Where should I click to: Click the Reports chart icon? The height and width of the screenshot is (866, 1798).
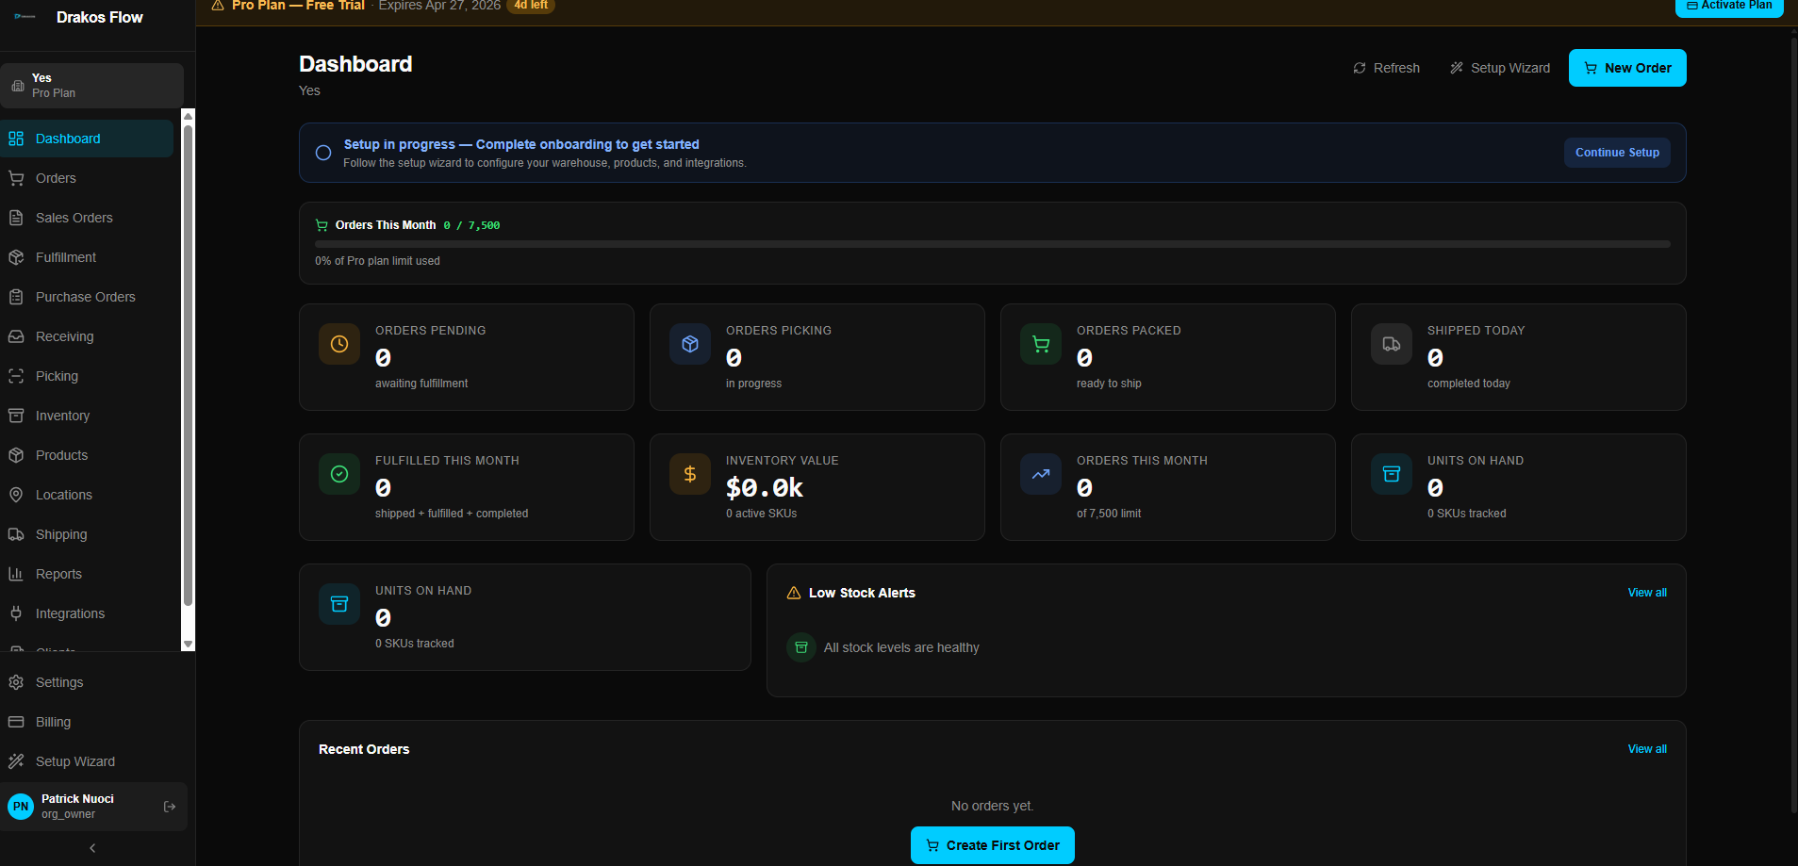click(x=16, y=574)
